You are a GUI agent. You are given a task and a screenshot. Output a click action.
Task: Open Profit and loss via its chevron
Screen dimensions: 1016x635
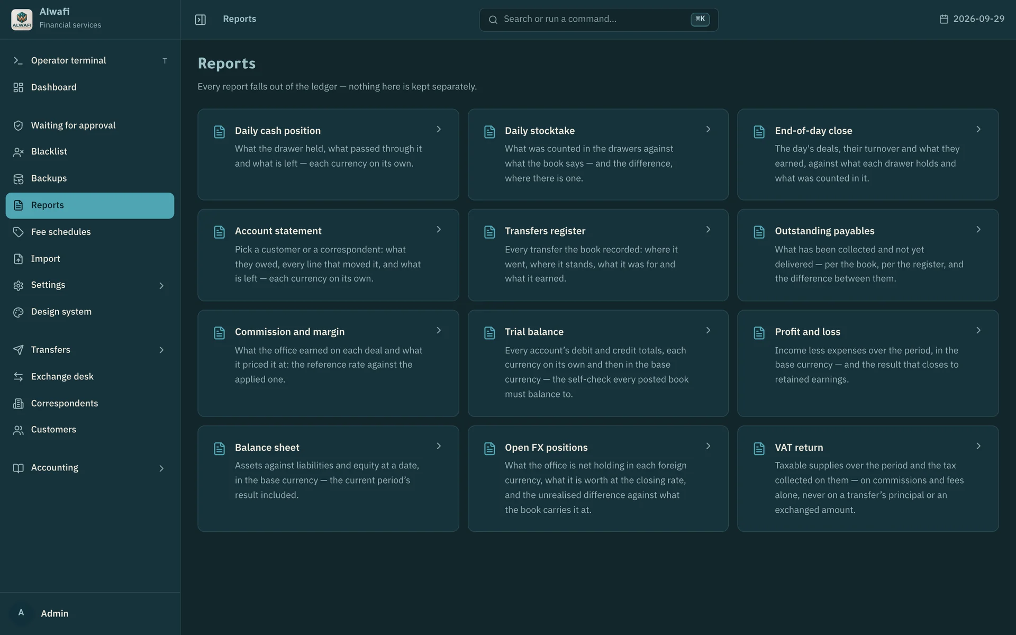click(978, 330)
